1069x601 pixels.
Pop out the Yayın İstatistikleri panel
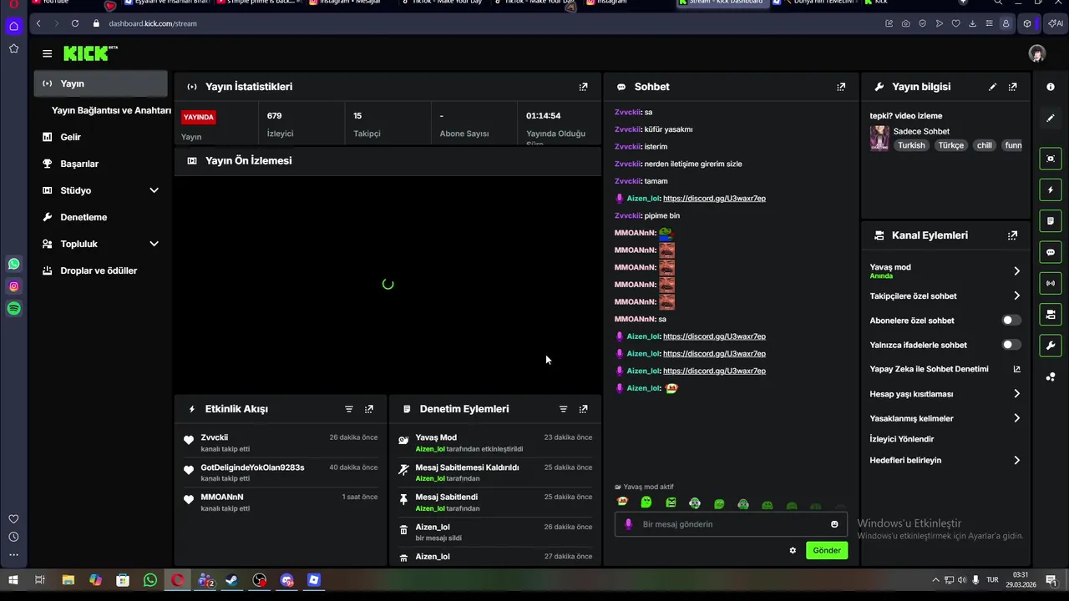tap(583, 87)
